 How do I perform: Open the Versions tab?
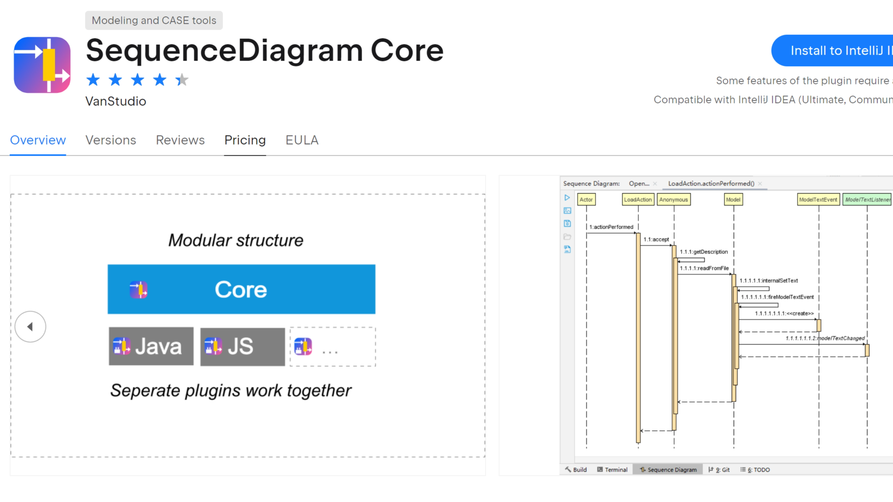[110, 140]
